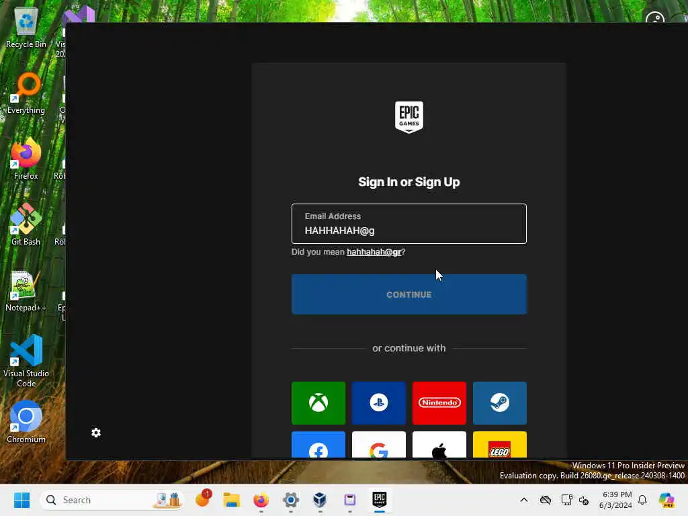Open Firefox from the taskbar
Screen dimensions: 688x516
[261, 500]
